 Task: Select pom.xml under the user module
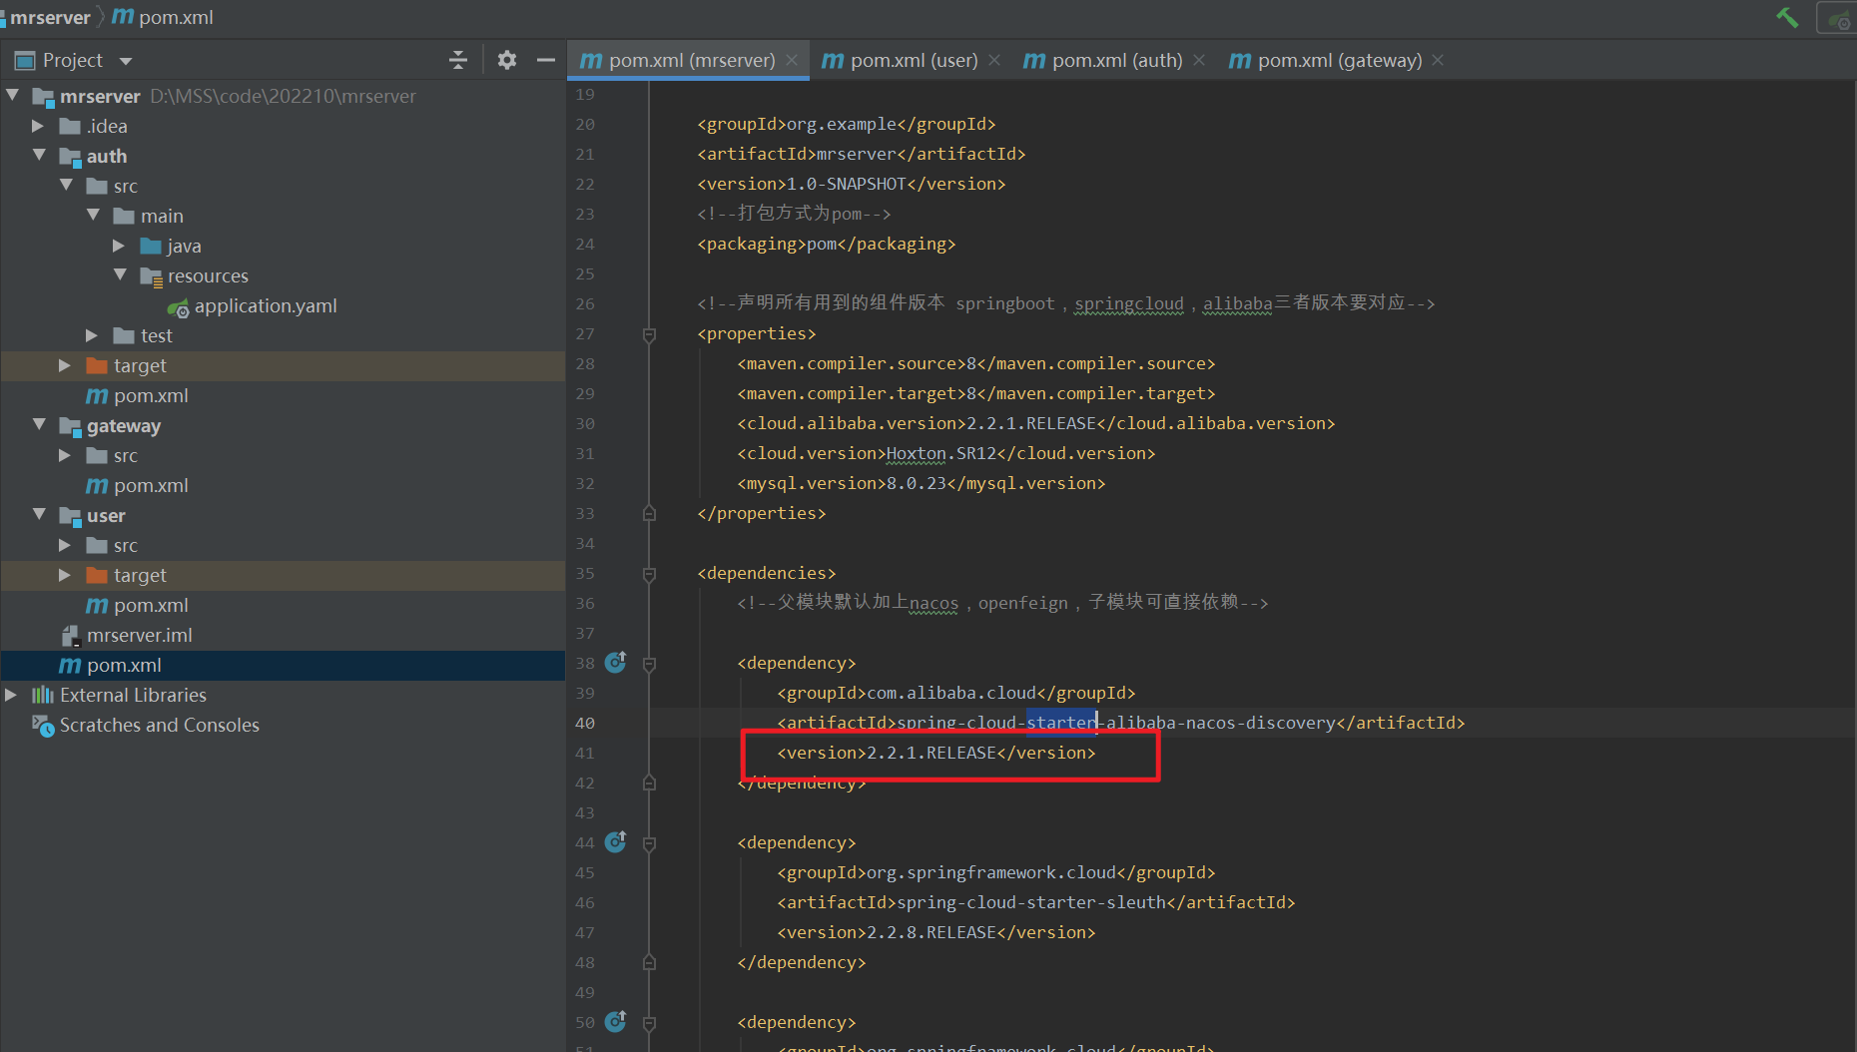point(283,605)
